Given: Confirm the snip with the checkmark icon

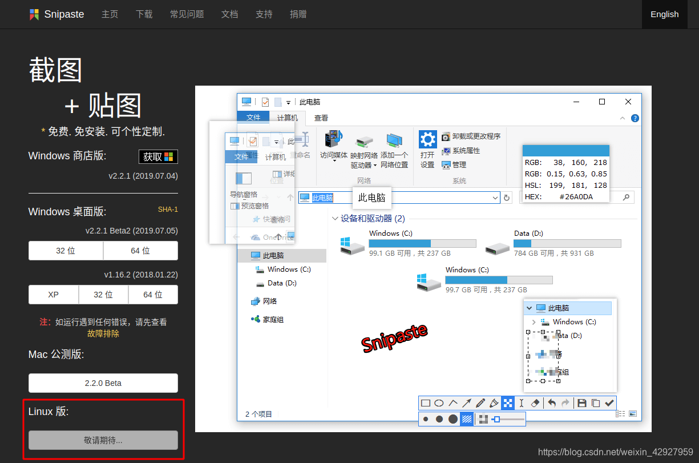Looking at the screenshot, I should tap(609, 403).
